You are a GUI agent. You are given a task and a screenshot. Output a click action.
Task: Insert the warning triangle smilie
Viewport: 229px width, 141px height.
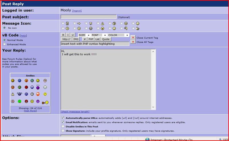(x=13, y=94)
